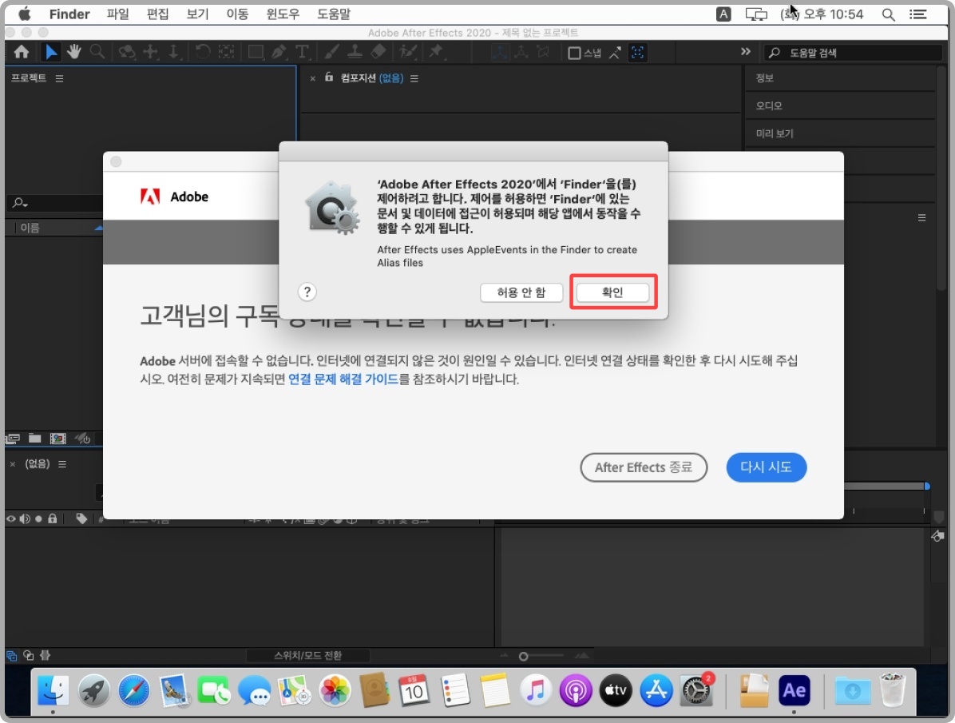Screen dimensions: 955x723
Task: Click the 확인 button in permission dialog
Action: 612,292
